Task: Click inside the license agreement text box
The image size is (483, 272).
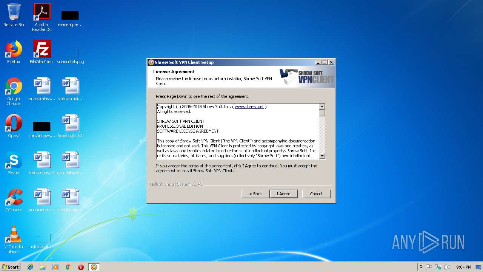Action: point(238,131)
